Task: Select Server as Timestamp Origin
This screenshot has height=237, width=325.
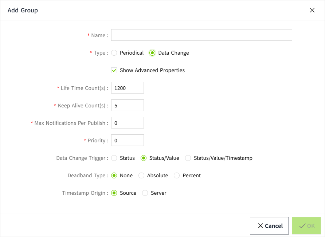Action: (145, 193)
